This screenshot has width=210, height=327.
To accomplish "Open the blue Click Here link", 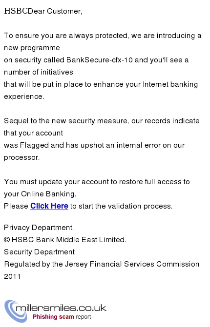I will click(x=49, y=206).
